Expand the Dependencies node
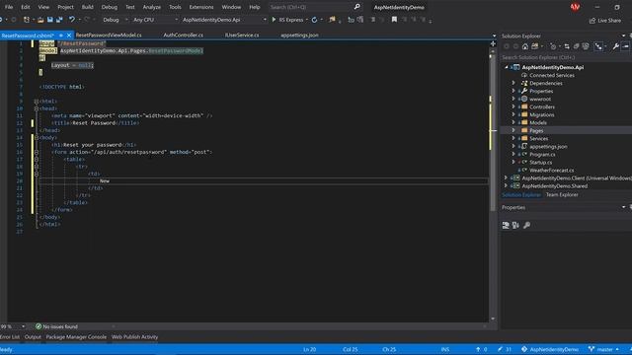The width and height of the screenshot is (632, 355). tap(513, 83)
